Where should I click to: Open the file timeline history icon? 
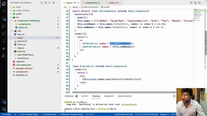pyautogui.click(x=191, y=3)
